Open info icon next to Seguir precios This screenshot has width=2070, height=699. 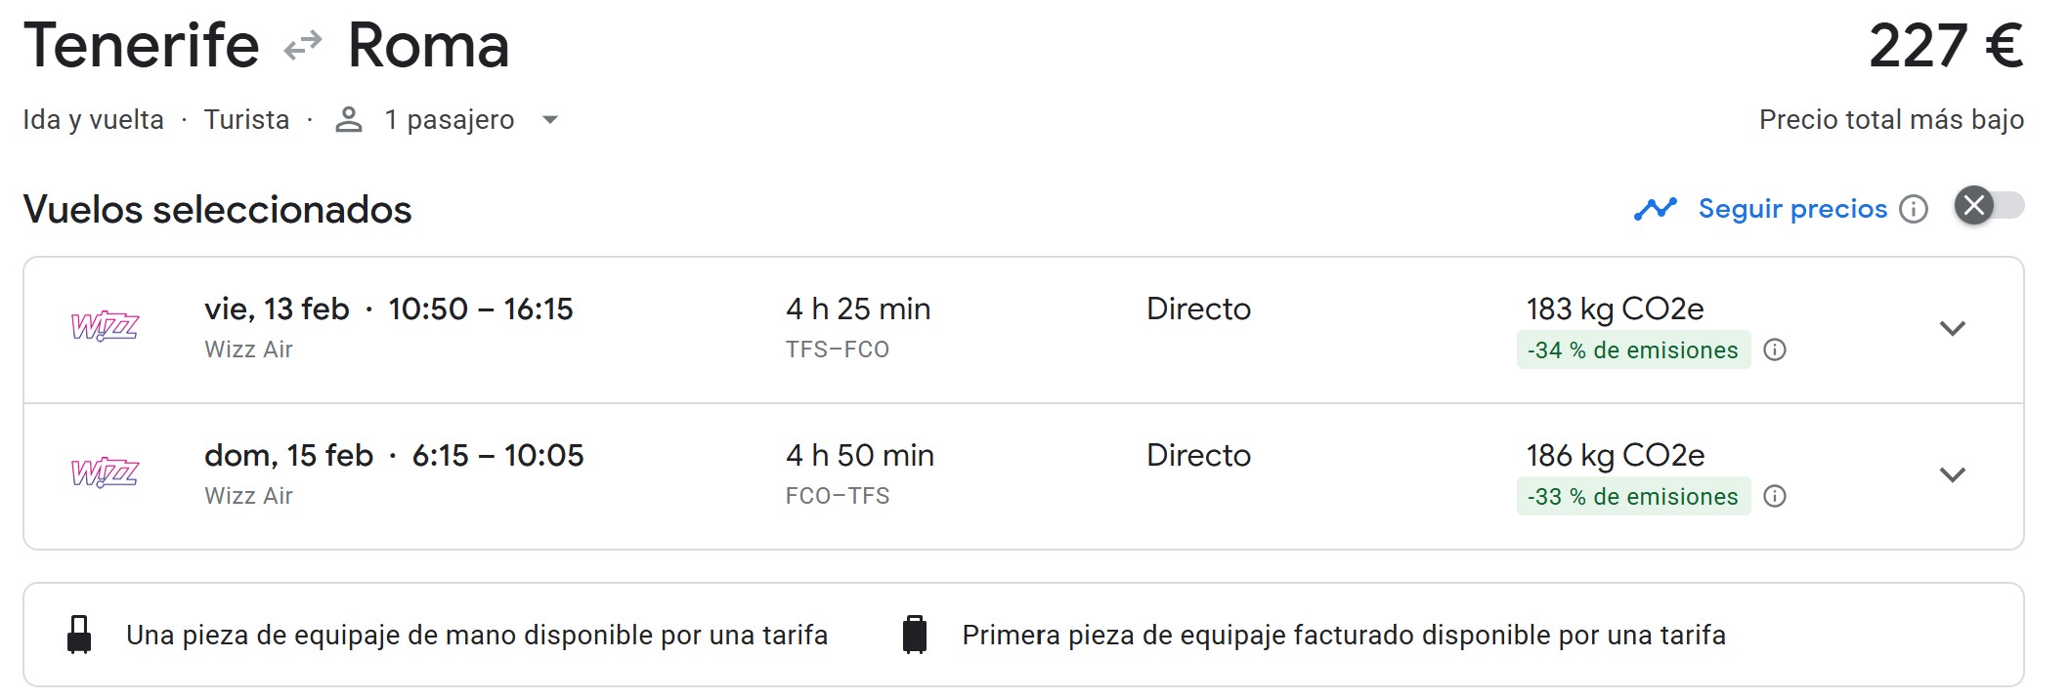[1914, 209]
